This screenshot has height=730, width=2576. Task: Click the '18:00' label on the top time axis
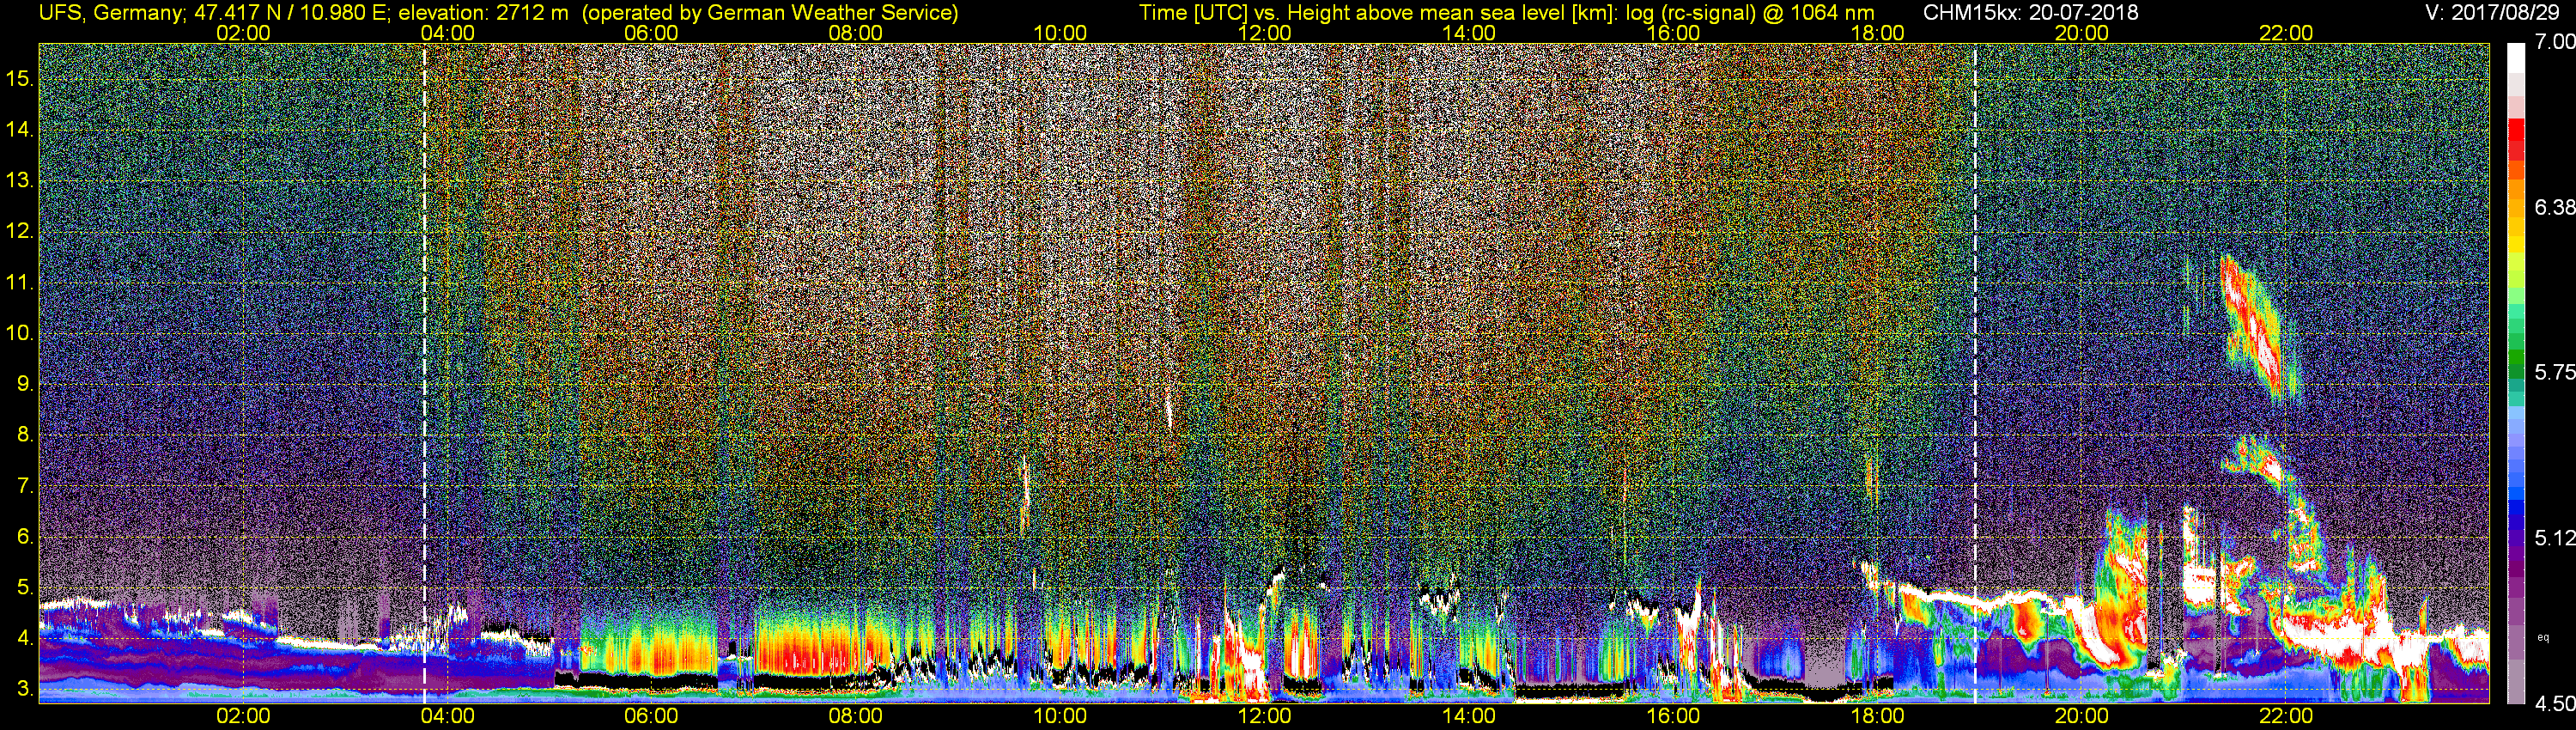click(x=1877, y=33)
